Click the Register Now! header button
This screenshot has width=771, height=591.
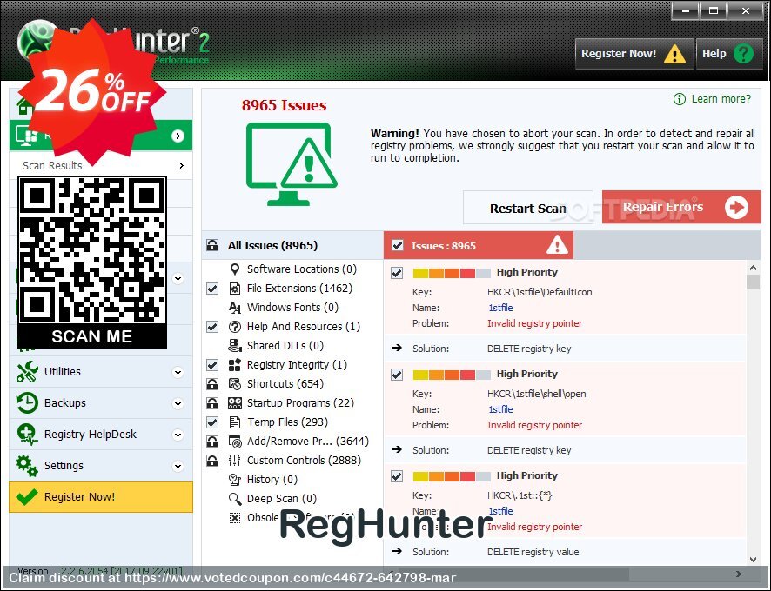(634, 54)
